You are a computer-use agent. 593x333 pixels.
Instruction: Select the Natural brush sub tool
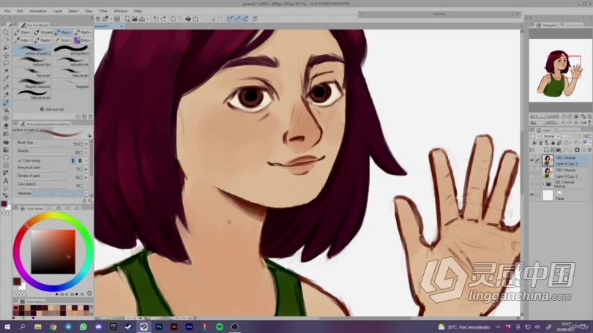click(x=32, y=94)
